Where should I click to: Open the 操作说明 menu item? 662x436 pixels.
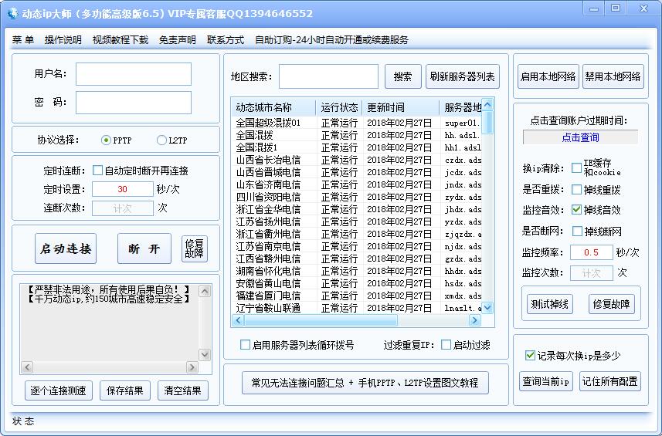point(63,40)
